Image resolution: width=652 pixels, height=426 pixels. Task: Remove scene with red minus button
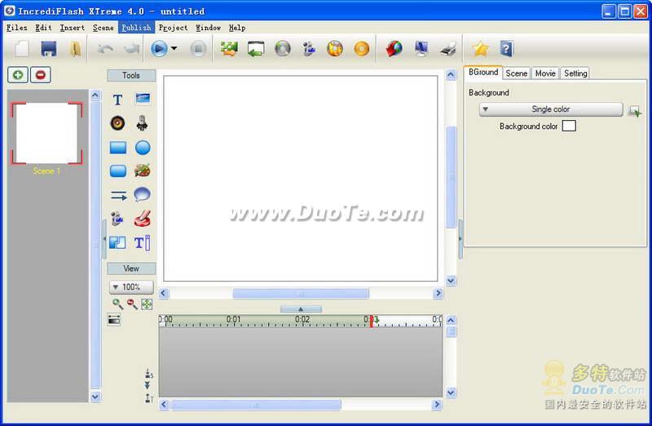[x=40, y=75]
